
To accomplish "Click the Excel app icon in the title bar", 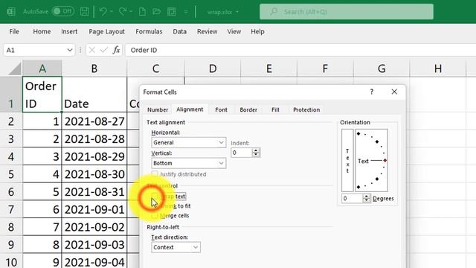I will point(11,12).
